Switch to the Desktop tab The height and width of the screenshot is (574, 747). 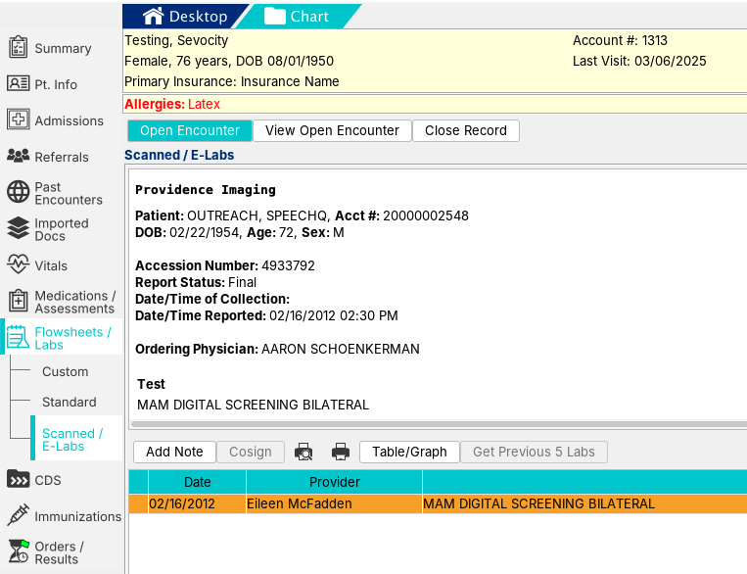point(185,17)
